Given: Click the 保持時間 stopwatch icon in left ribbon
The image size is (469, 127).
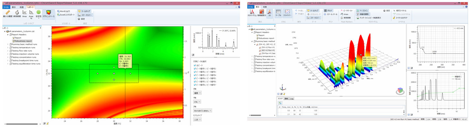Looking at the screenshot, I should click(x=17, y=14).
